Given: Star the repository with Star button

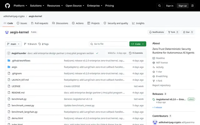Looking at the screenshot, I should [188, 32].
